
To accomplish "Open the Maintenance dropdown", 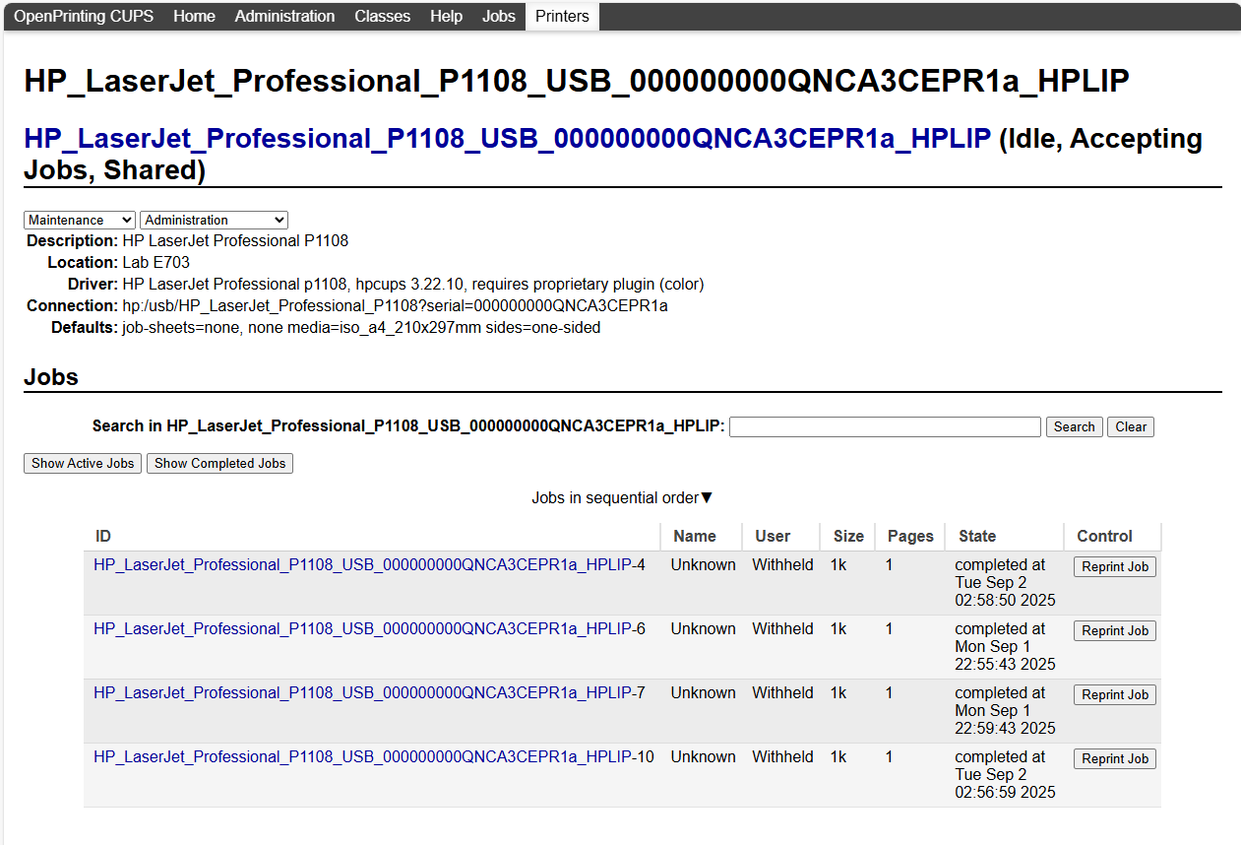I will [x=80, y=220].
